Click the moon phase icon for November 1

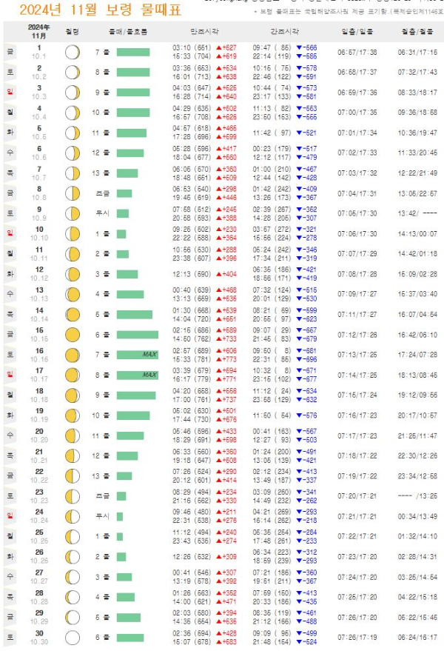[x=73, y=53]
